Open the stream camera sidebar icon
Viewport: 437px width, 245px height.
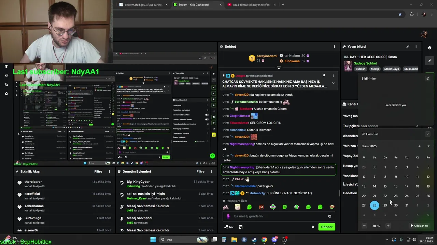6,76
